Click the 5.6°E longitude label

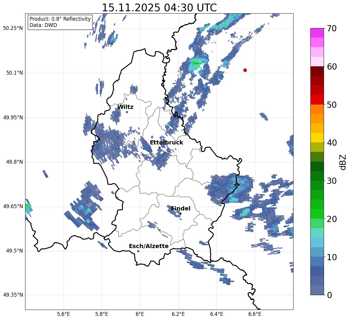coord(64,314)
